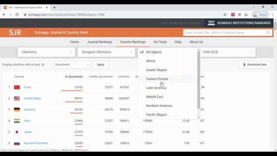Open Russian Federation country link
This screenshot has height=156, width=277.
(x=36, y=143)
